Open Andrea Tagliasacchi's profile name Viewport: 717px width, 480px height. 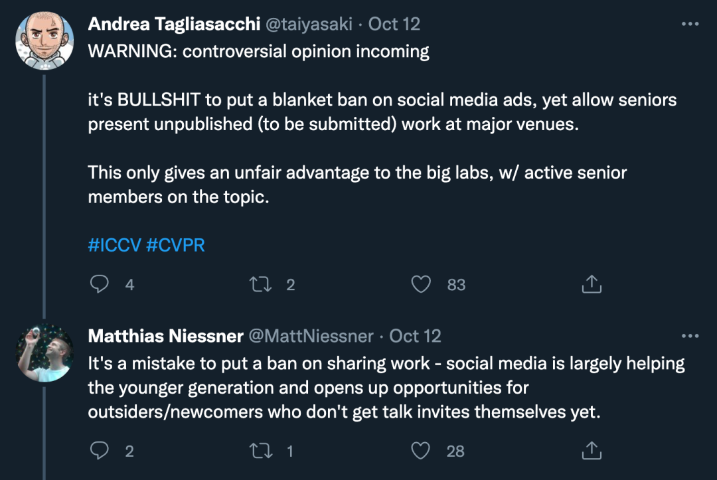173,25
